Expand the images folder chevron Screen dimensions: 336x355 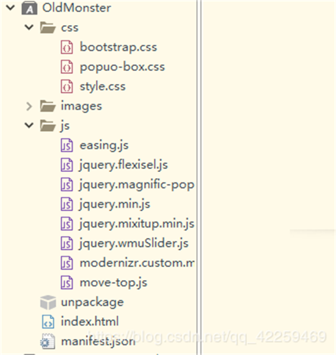pyautogui.click(x=29, y=106)
